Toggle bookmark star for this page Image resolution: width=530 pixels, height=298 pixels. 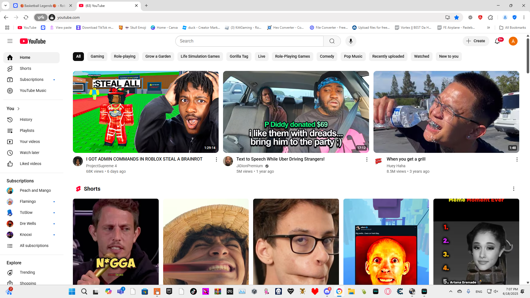457,17
